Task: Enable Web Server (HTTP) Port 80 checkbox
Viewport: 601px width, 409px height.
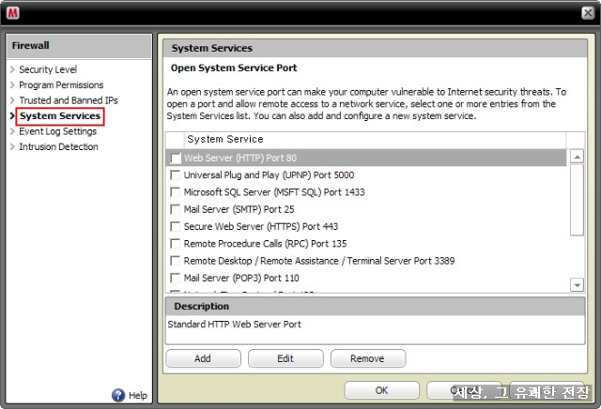Action: [x=176, y=159]
